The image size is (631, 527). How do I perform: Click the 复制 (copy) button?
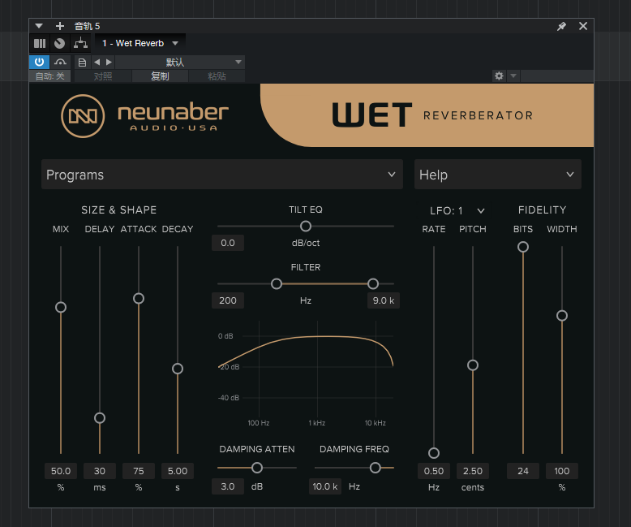[160, 76]
